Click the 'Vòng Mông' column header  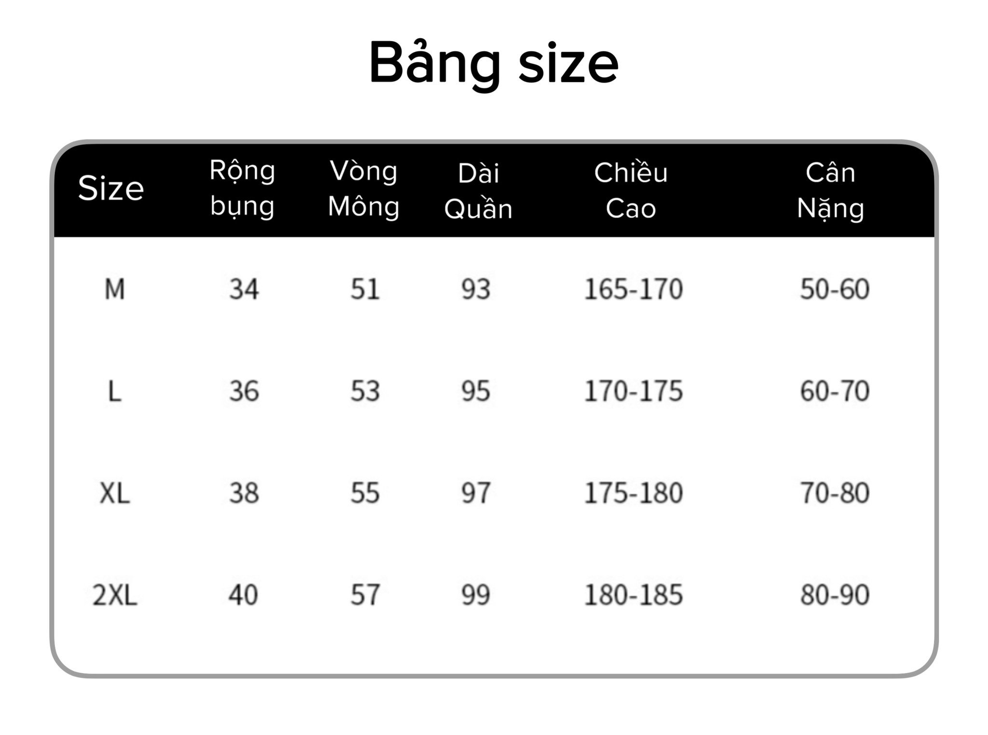[x=363, y=190]
